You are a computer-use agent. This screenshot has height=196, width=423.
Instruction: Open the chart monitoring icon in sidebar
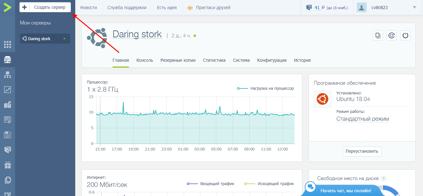[x=8, y=90]
